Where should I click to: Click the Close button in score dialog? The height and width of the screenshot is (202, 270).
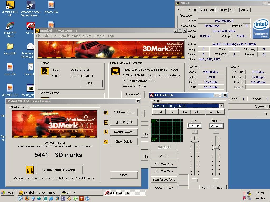click(124, 175)
